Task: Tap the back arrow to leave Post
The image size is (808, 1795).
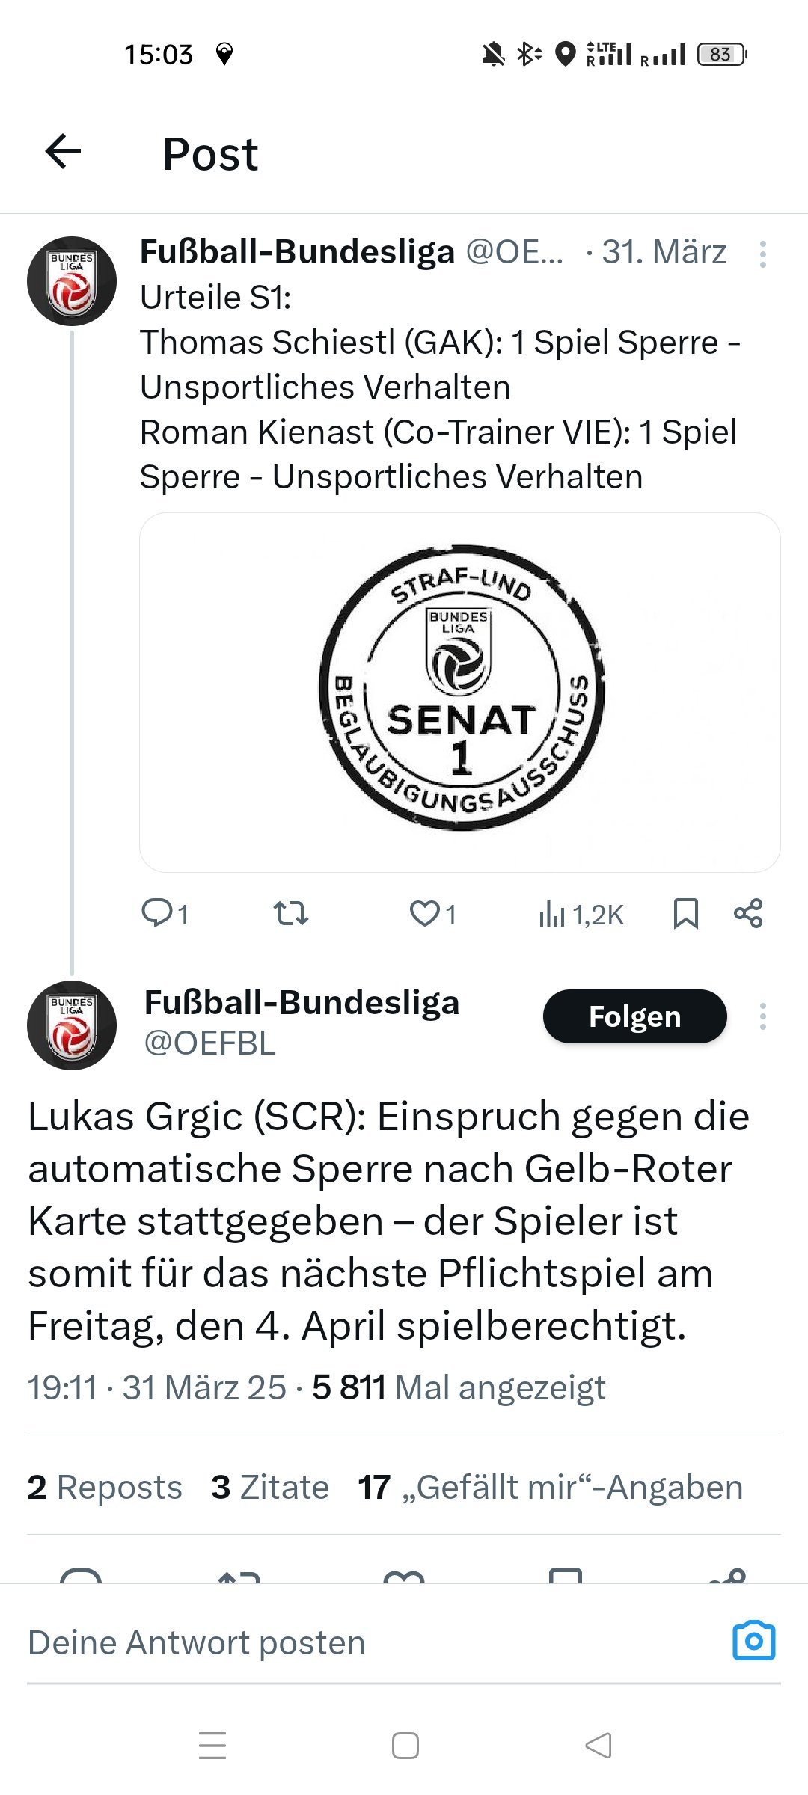Action: 63,153
